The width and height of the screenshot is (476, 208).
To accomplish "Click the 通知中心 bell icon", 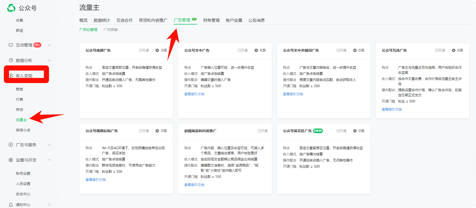I will [x=11, y=205].
